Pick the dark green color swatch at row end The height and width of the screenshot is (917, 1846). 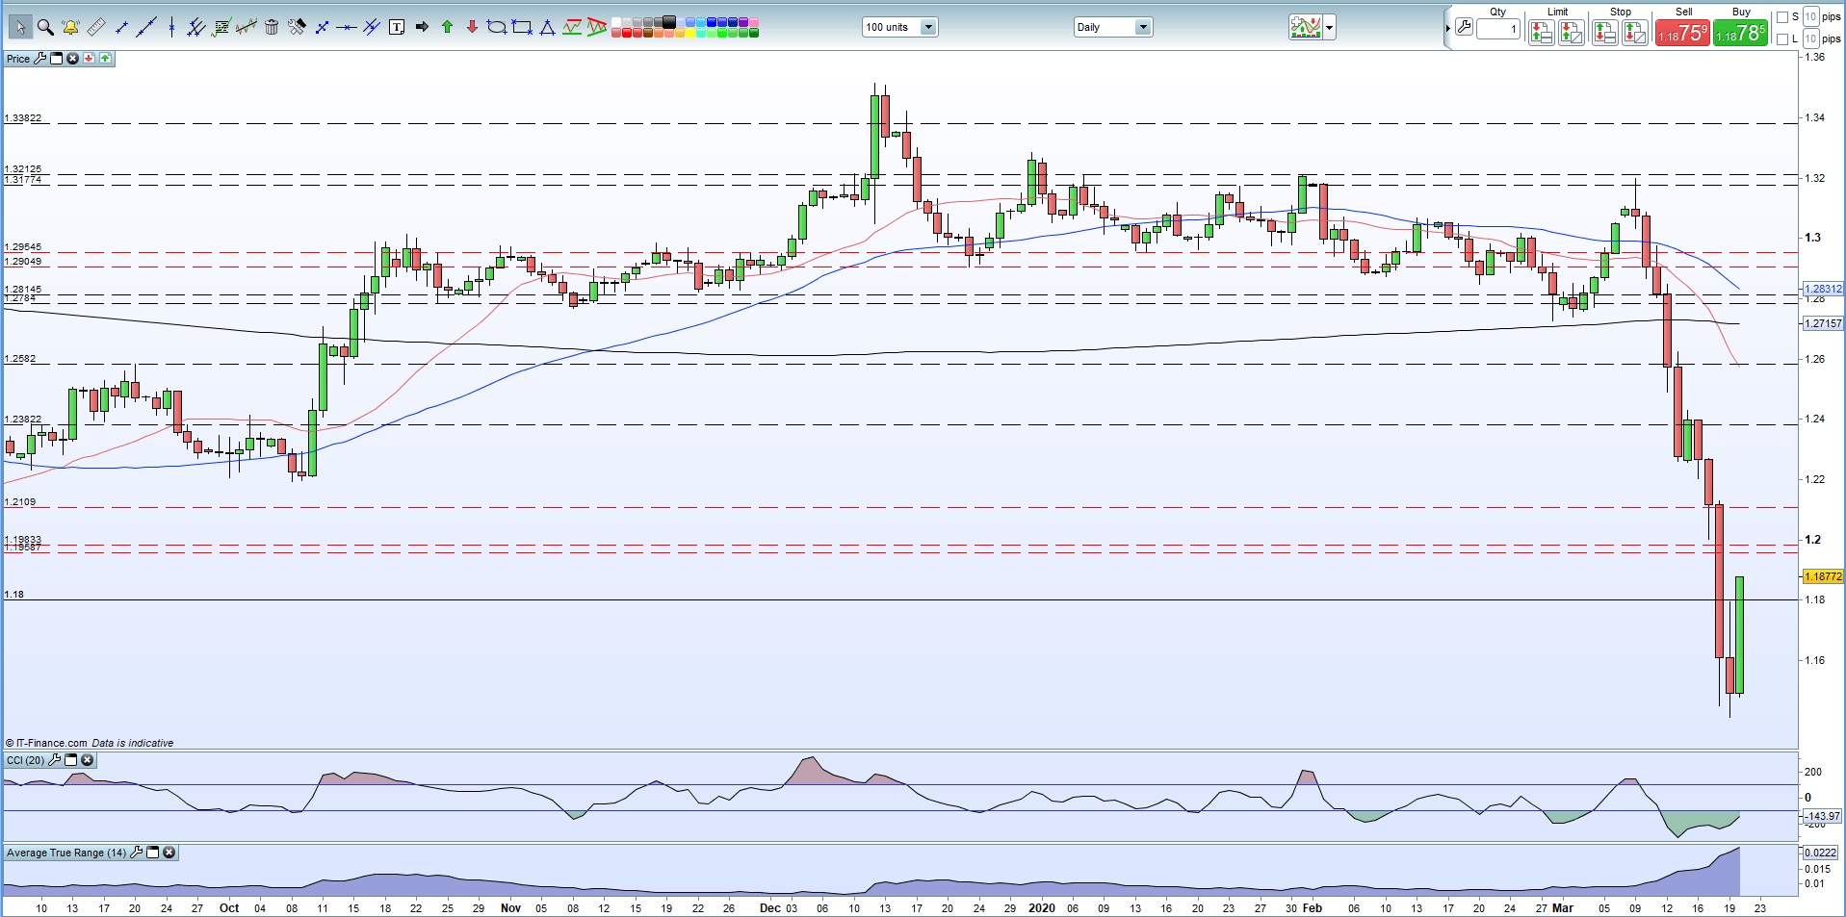point(753,33)
